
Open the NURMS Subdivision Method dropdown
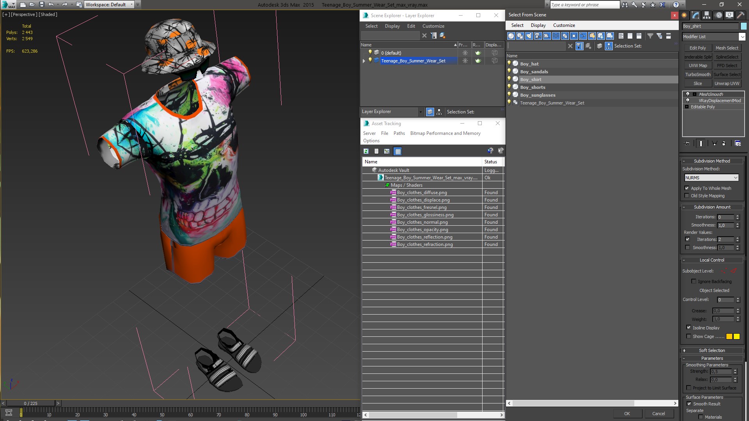click(735, 178)
